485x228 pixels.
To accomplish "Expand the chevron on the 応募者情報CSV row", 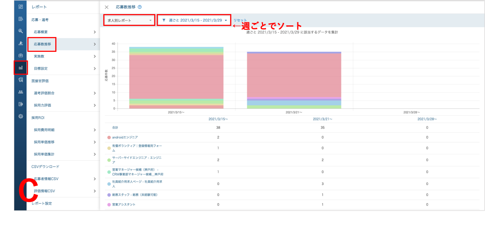I will coord(95,179).
